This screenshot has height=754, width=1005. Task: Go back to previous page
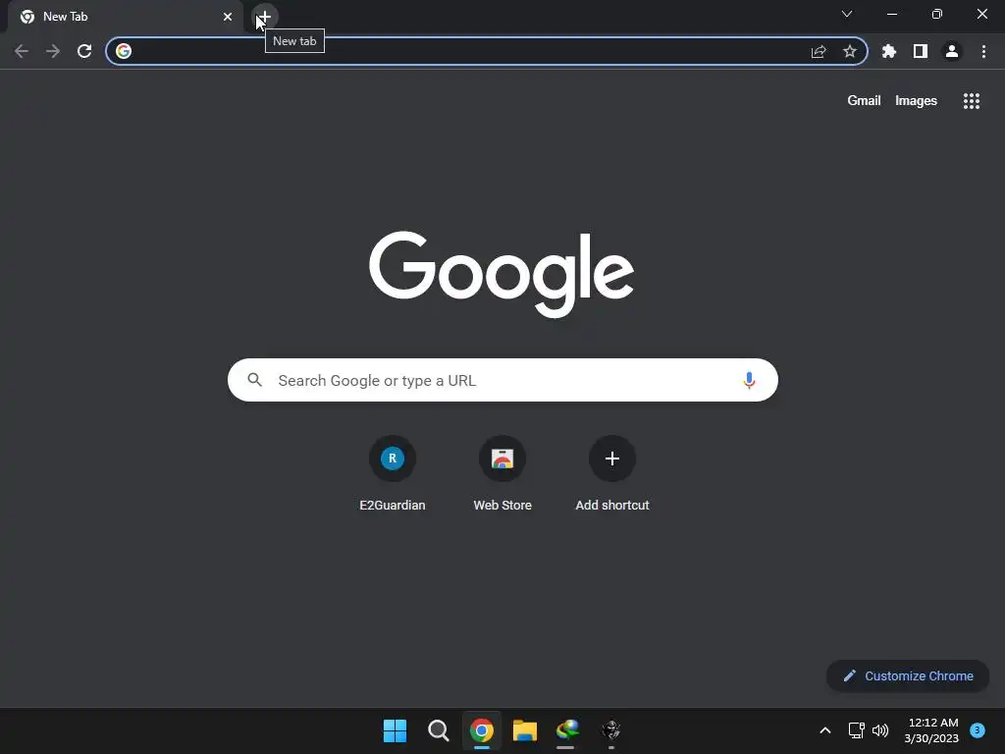coord(22,51)
